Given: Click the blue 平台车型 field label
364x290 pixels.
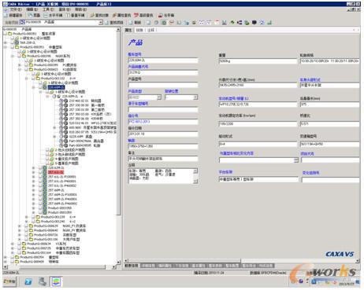Looking at the screenshot, I should 226,172.
